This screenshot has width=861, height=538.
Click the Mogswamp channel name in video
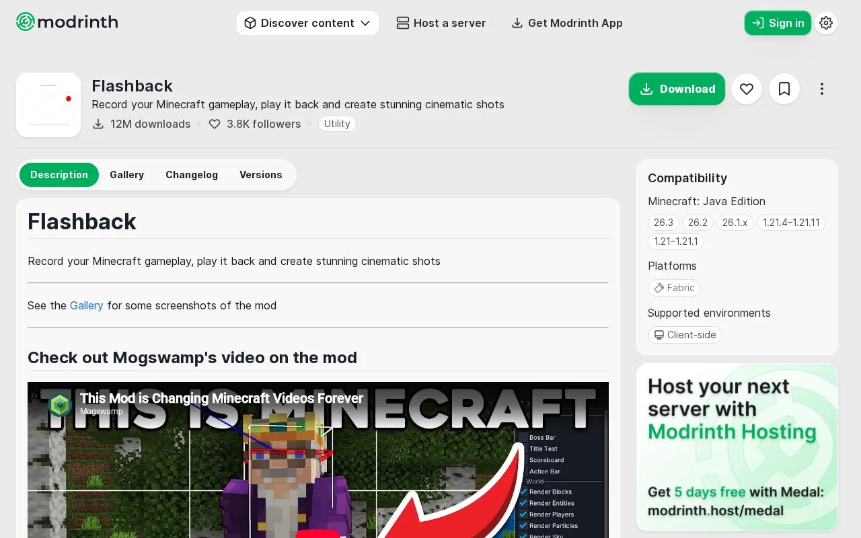click(x=101, y=412)
